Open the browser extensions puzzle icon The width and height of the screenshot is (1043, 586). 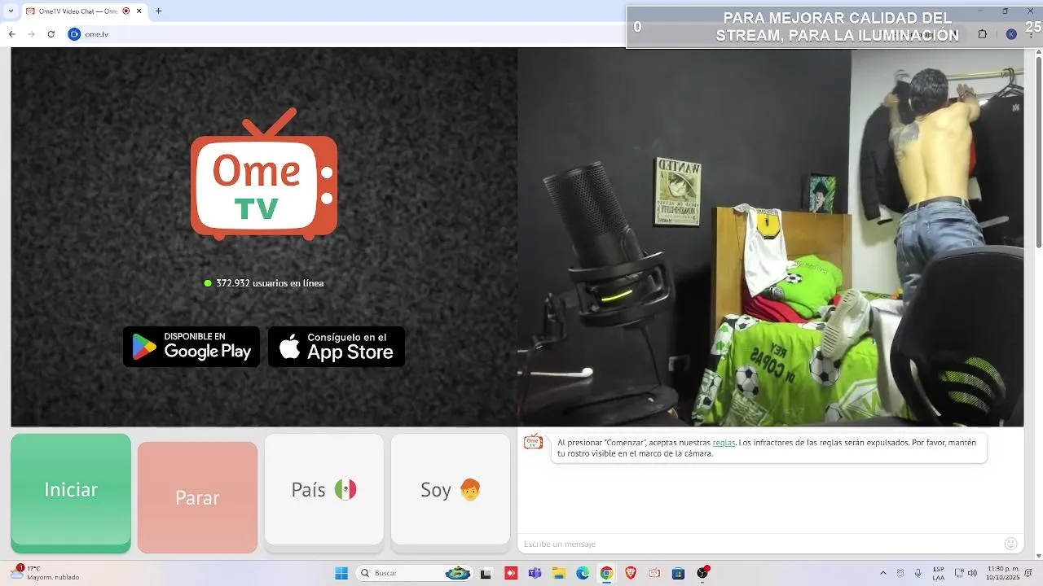(x=983, y=34)
